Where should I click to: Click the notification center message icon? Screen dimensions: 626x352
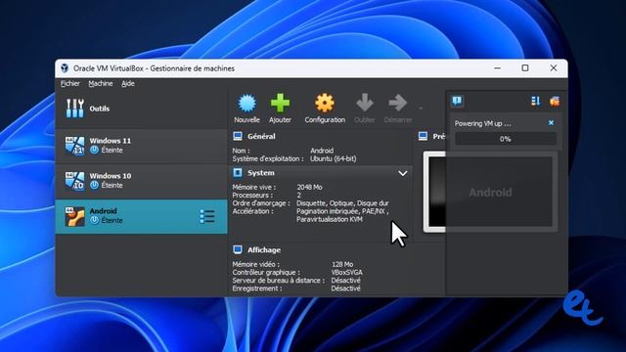coord(458,101)
